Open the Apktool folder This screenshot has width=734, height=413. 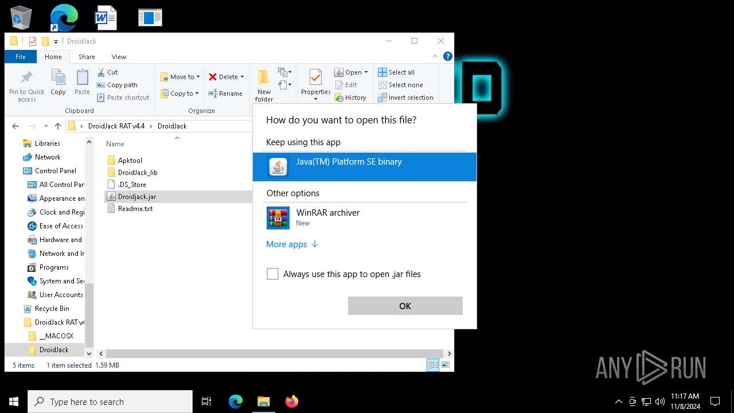tap(124, 161)
